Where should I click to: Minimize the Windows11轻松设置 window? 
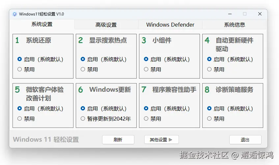(x=230, y=14)
